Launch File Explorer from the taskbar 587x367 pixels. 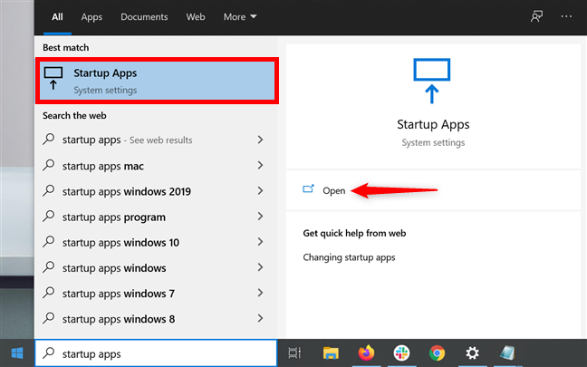coord(331,353)
